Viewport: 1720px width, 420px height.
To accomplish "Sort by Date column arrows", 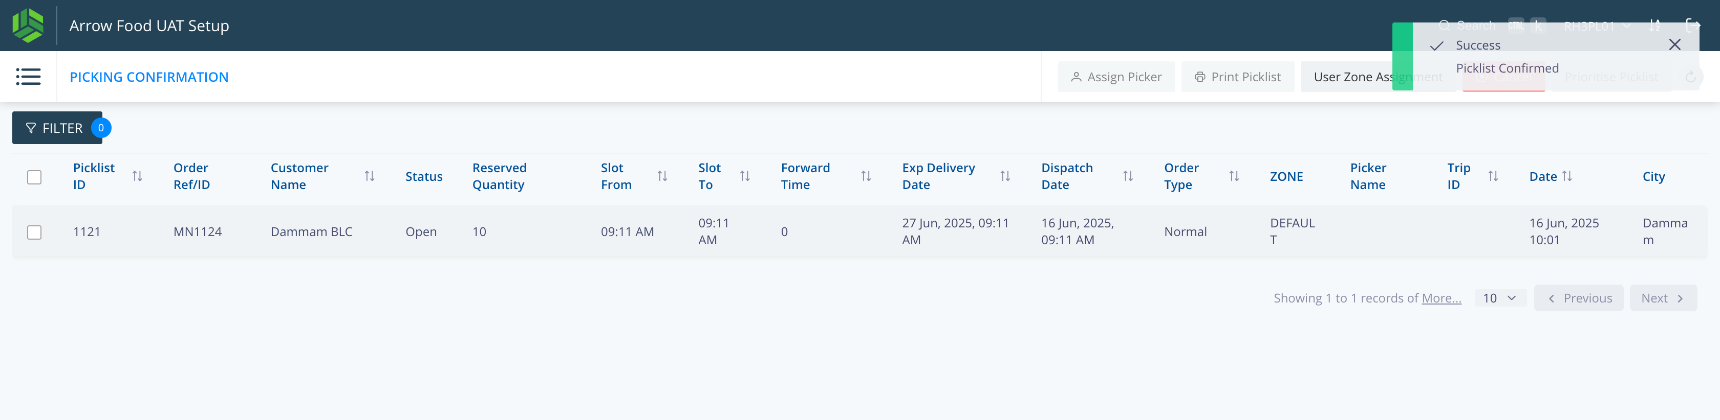I will 1567,176.
